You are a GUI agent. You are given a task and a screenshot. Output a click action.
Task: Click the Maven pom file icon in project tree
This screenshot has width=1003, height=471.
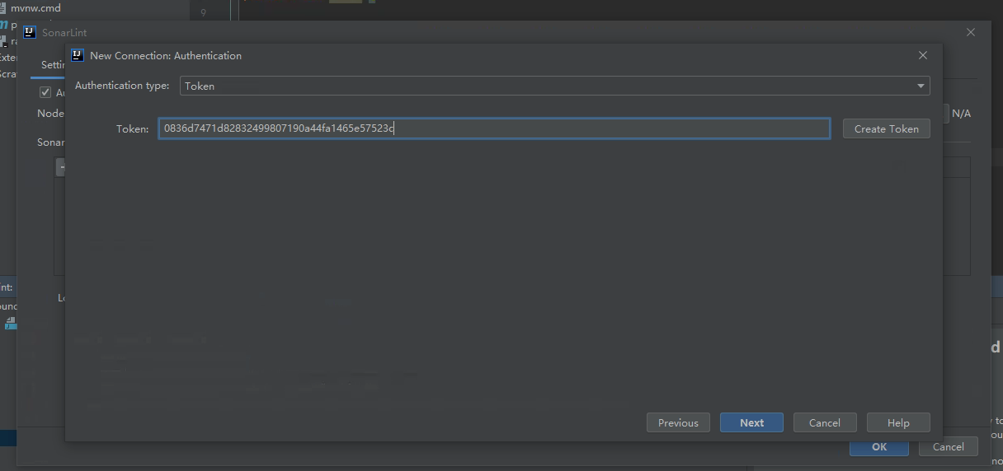click(3, 25)
